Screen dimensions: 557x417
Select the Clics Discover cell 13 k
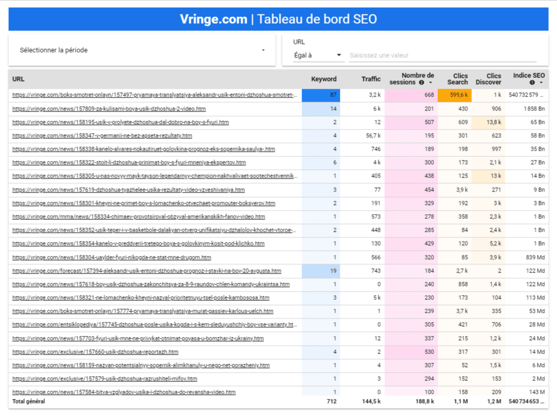[488, 176]
